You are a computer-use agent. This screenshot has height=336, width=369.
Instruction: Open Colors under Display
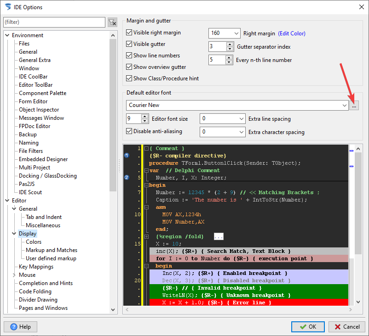(34, 242)
